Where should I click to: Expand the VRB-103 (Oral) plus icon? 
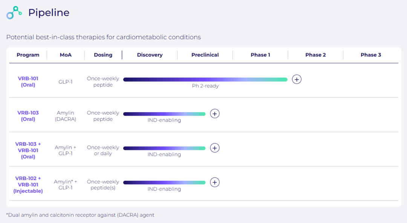click(x=215, y=114)
